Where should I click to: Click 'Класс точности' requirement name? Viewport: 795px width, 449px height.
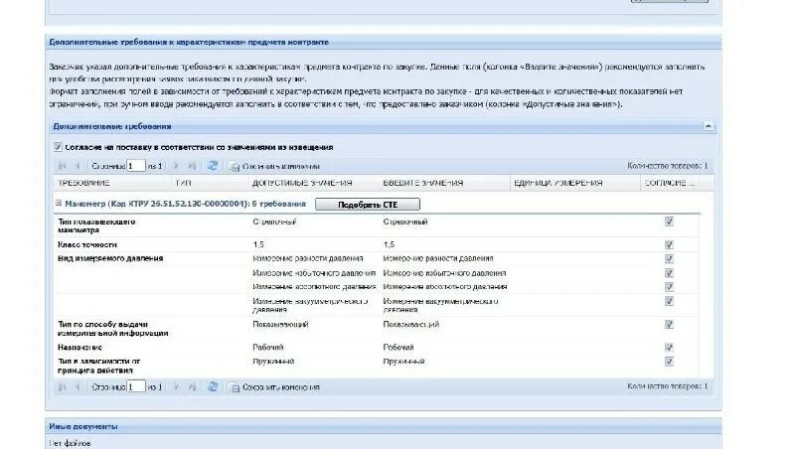pyautogui.click(x=87, y=244)
